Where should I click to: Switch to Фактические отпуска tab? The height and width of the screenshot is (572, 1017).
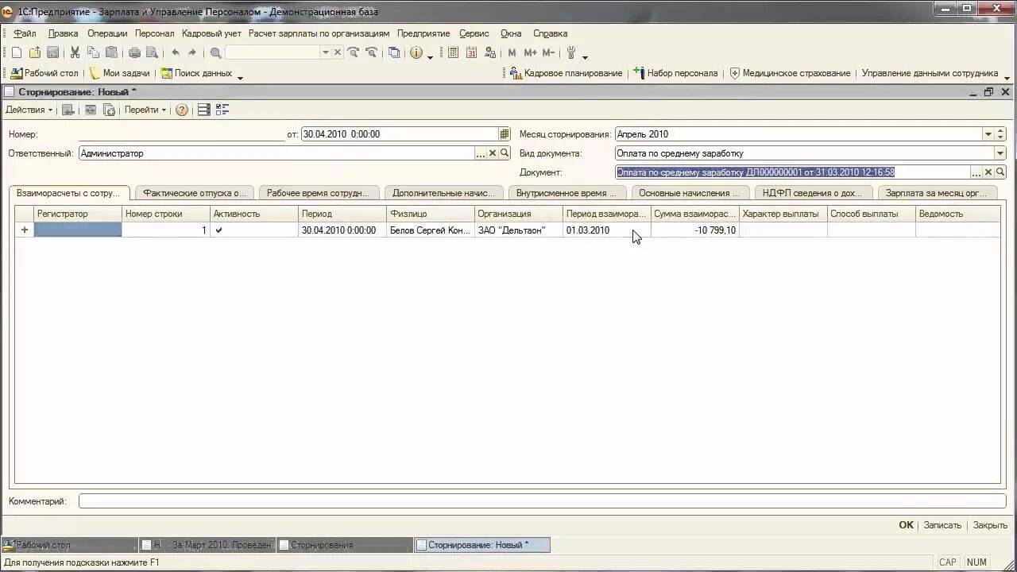pyautogui.click(x=194, y=193)
